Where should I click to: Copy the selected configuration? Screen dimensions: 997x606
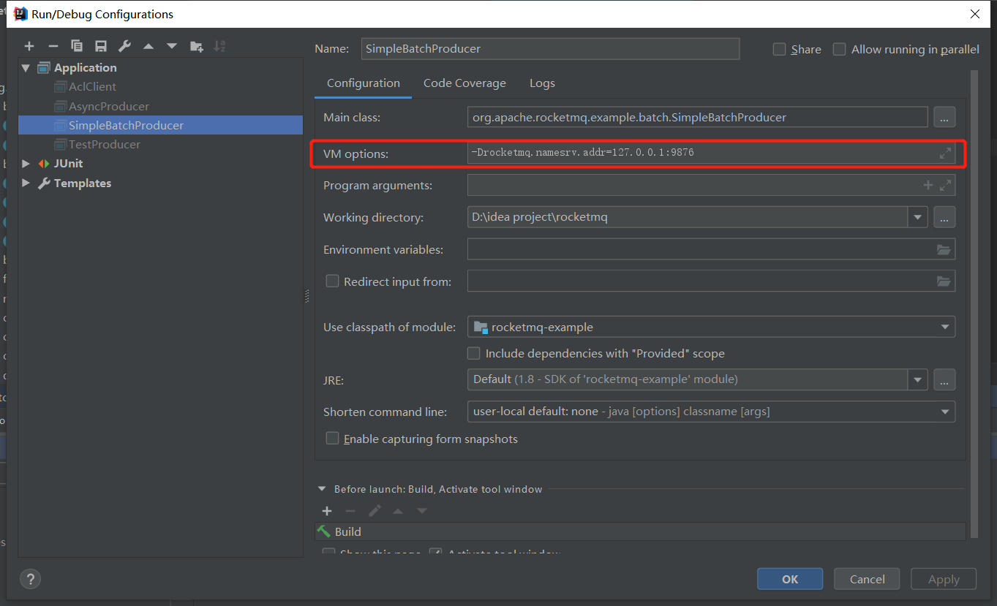(x=77, y=46)
